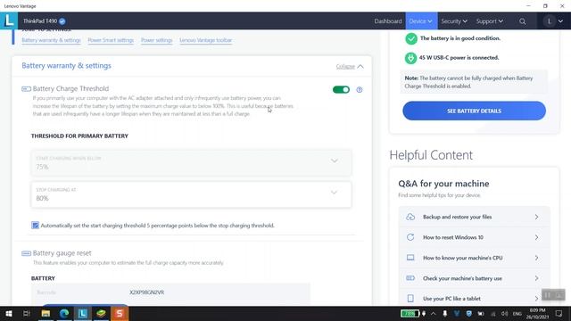Click the battery icon for battery use tip
The width and height of the screenshot is (571, 321).
click(x=410, y=278)
